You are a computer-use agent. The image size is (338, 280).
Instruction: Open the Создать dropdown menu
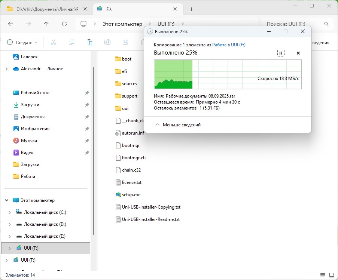point(22,43)
